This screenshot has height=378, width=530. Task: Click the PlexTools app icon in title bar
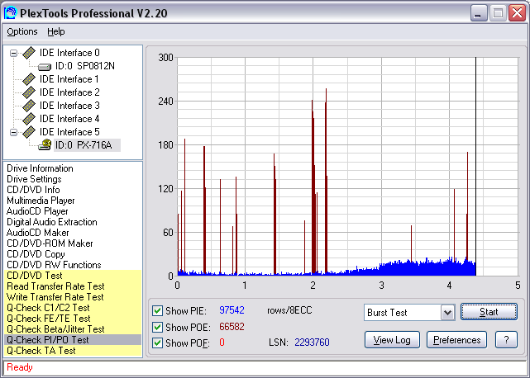click(11, 13)
